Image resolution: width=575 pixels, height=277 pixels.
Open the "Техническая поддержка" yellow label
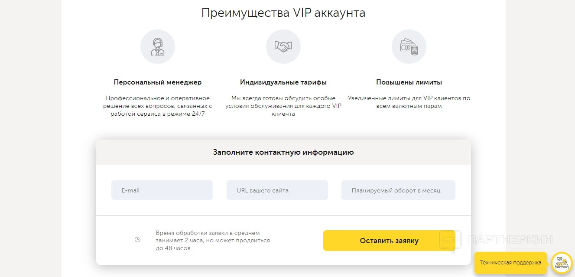pyautogui.click(x=510, y=263)
